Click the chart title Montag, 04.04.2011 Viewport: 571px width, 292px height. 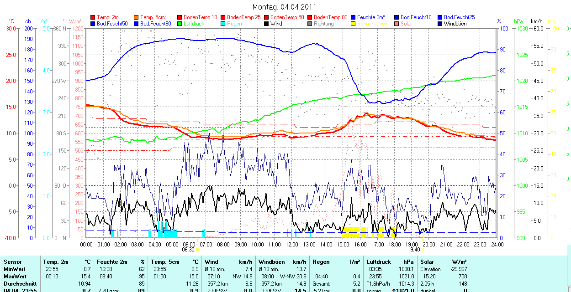(284, 7)
